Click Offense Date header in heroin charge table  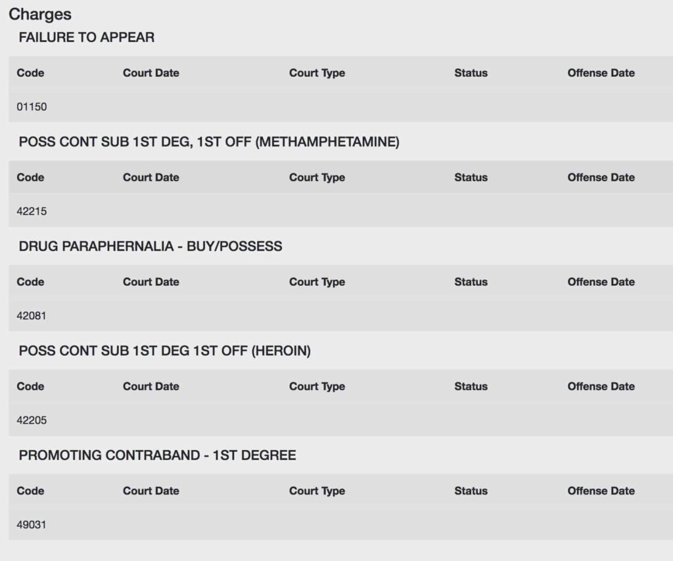pos(601,386)
